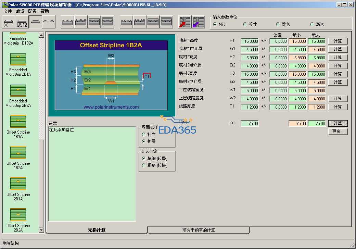Click the 更多... button
Screen dimensions: 356x249
click(x=338, y=132)
